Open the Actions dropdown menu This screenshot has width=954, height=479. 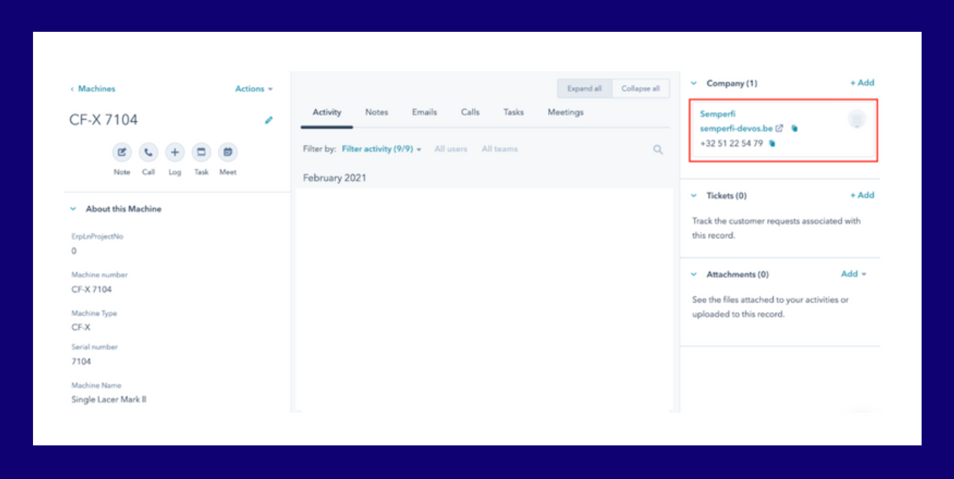click(x=254, y=88)
